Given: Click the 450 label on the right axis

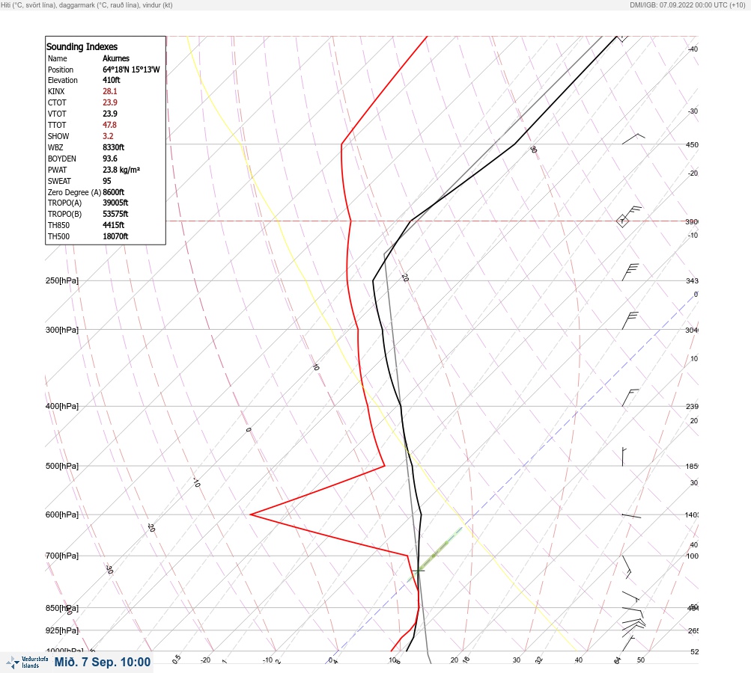Looking at the screenshot, I should 692,144.
